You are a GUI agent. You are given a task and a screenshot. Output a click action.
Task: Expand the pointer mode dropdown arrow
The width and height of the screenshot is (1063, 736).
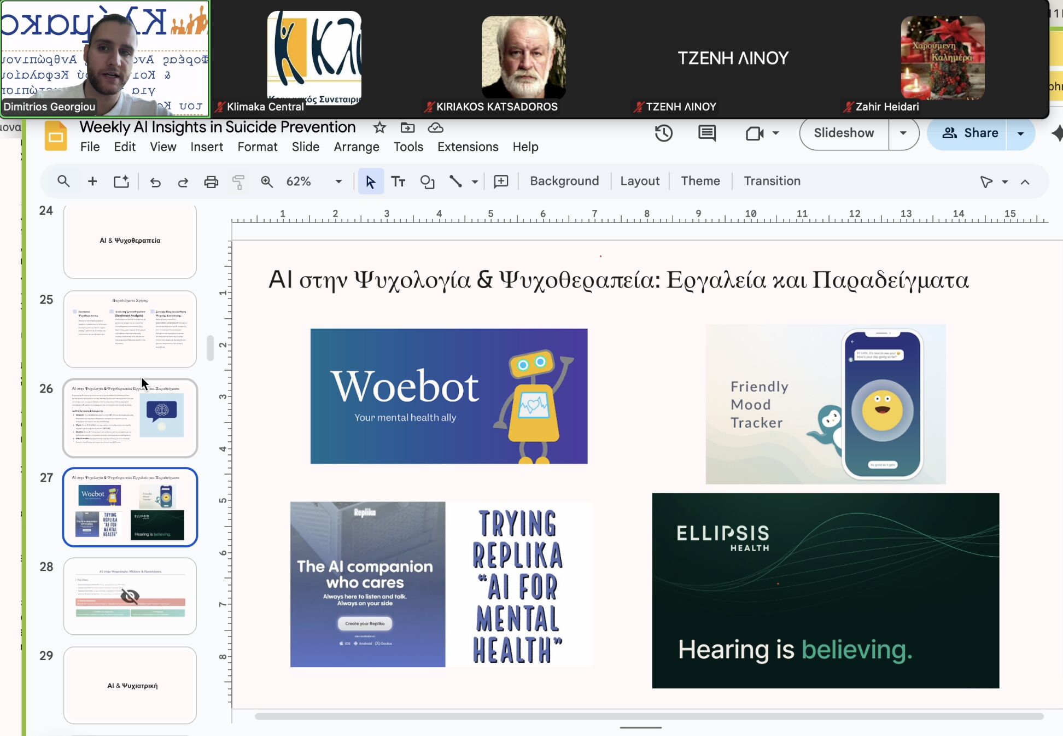coord(1004,182)
